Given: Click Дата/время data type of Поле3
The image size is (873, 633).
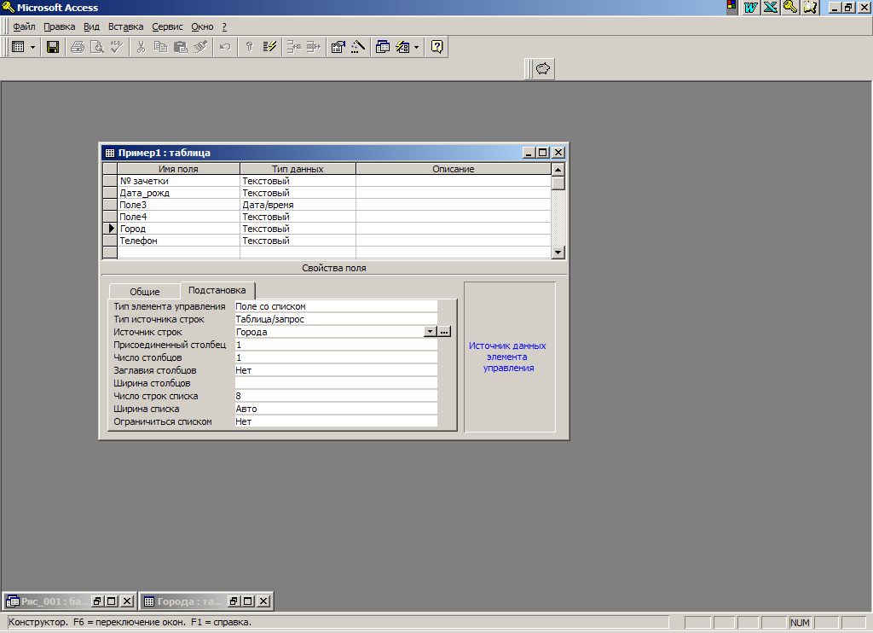Looking at the screenshot, I should 298,205.
